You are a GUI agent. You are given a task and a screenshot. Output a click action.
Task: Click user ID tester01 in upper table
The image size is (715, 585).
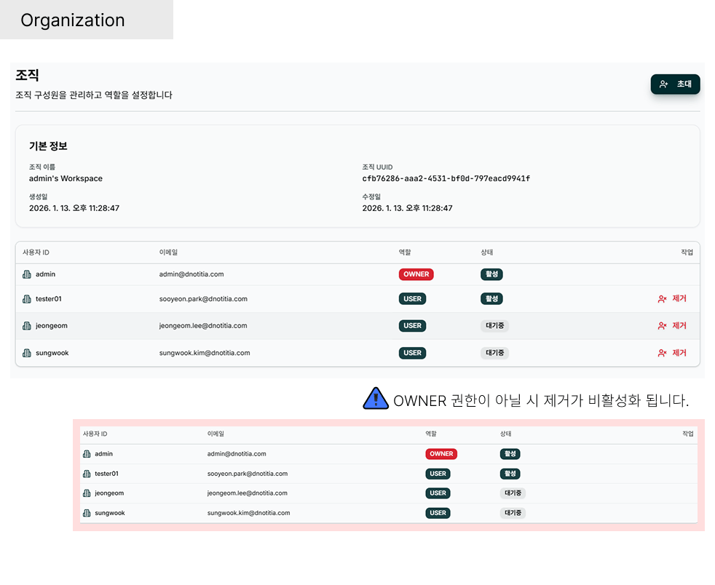48,299
